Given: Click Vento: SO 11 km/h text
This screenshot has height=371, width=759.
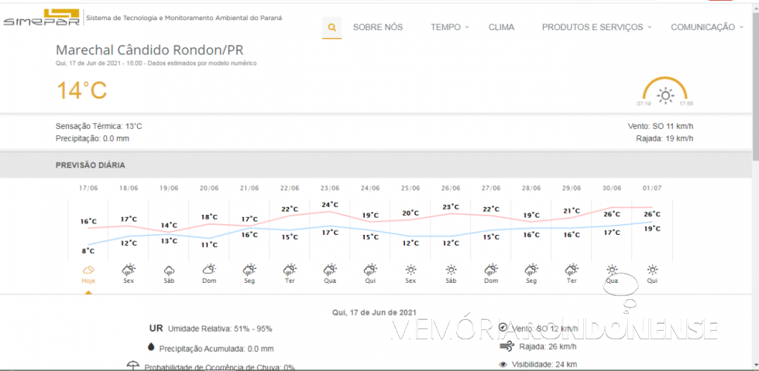Looking at the screenshot, I should click(660, 127).
